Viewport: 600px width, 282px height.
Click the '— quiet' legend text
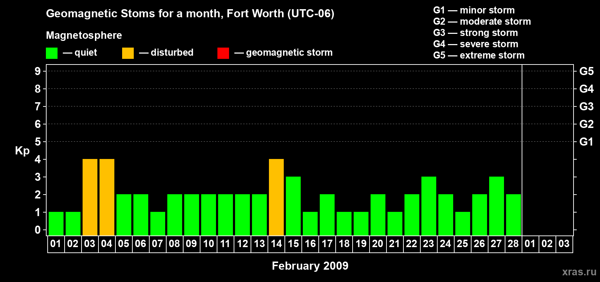point(80,53)
